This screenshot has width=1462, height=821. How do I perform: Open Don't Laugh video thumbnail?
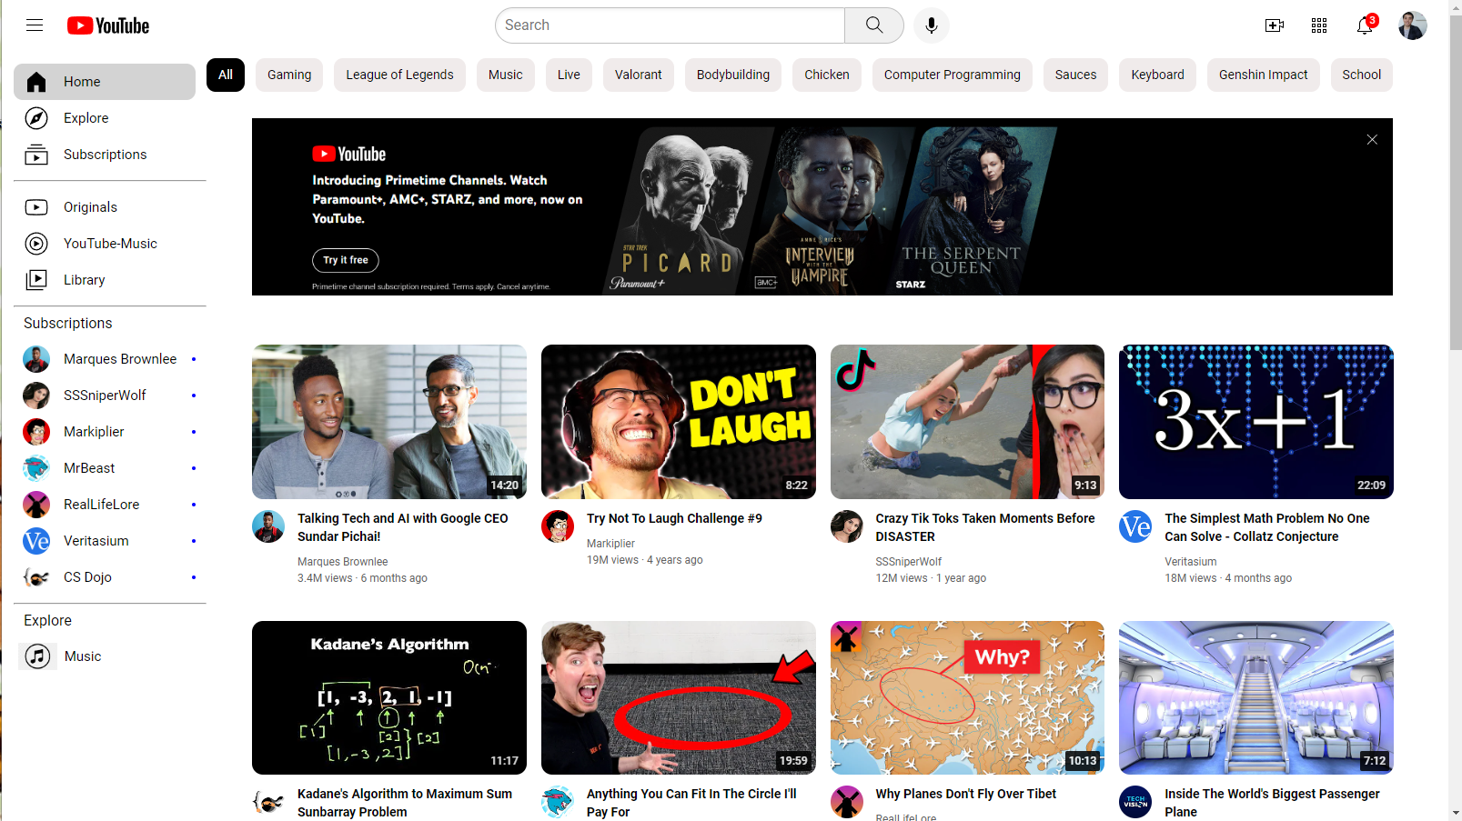pyautogui.click(x=679, y=422)
